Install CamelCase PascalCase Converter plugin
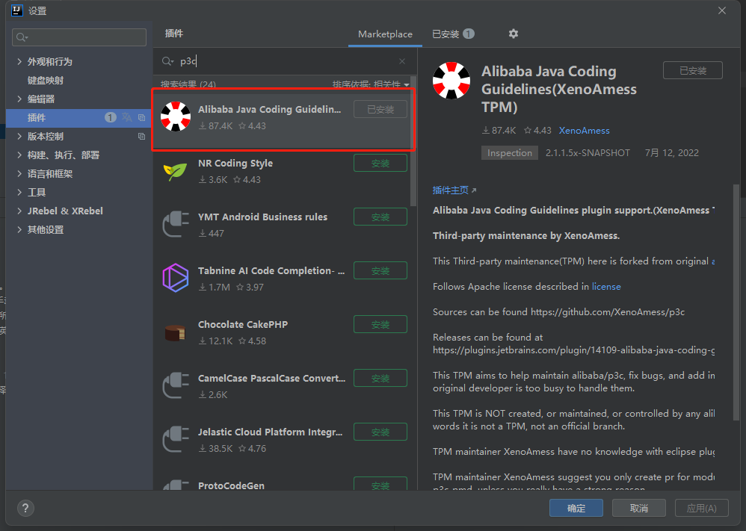This screenshot has width=746, height=531. [x=380, y=378]
